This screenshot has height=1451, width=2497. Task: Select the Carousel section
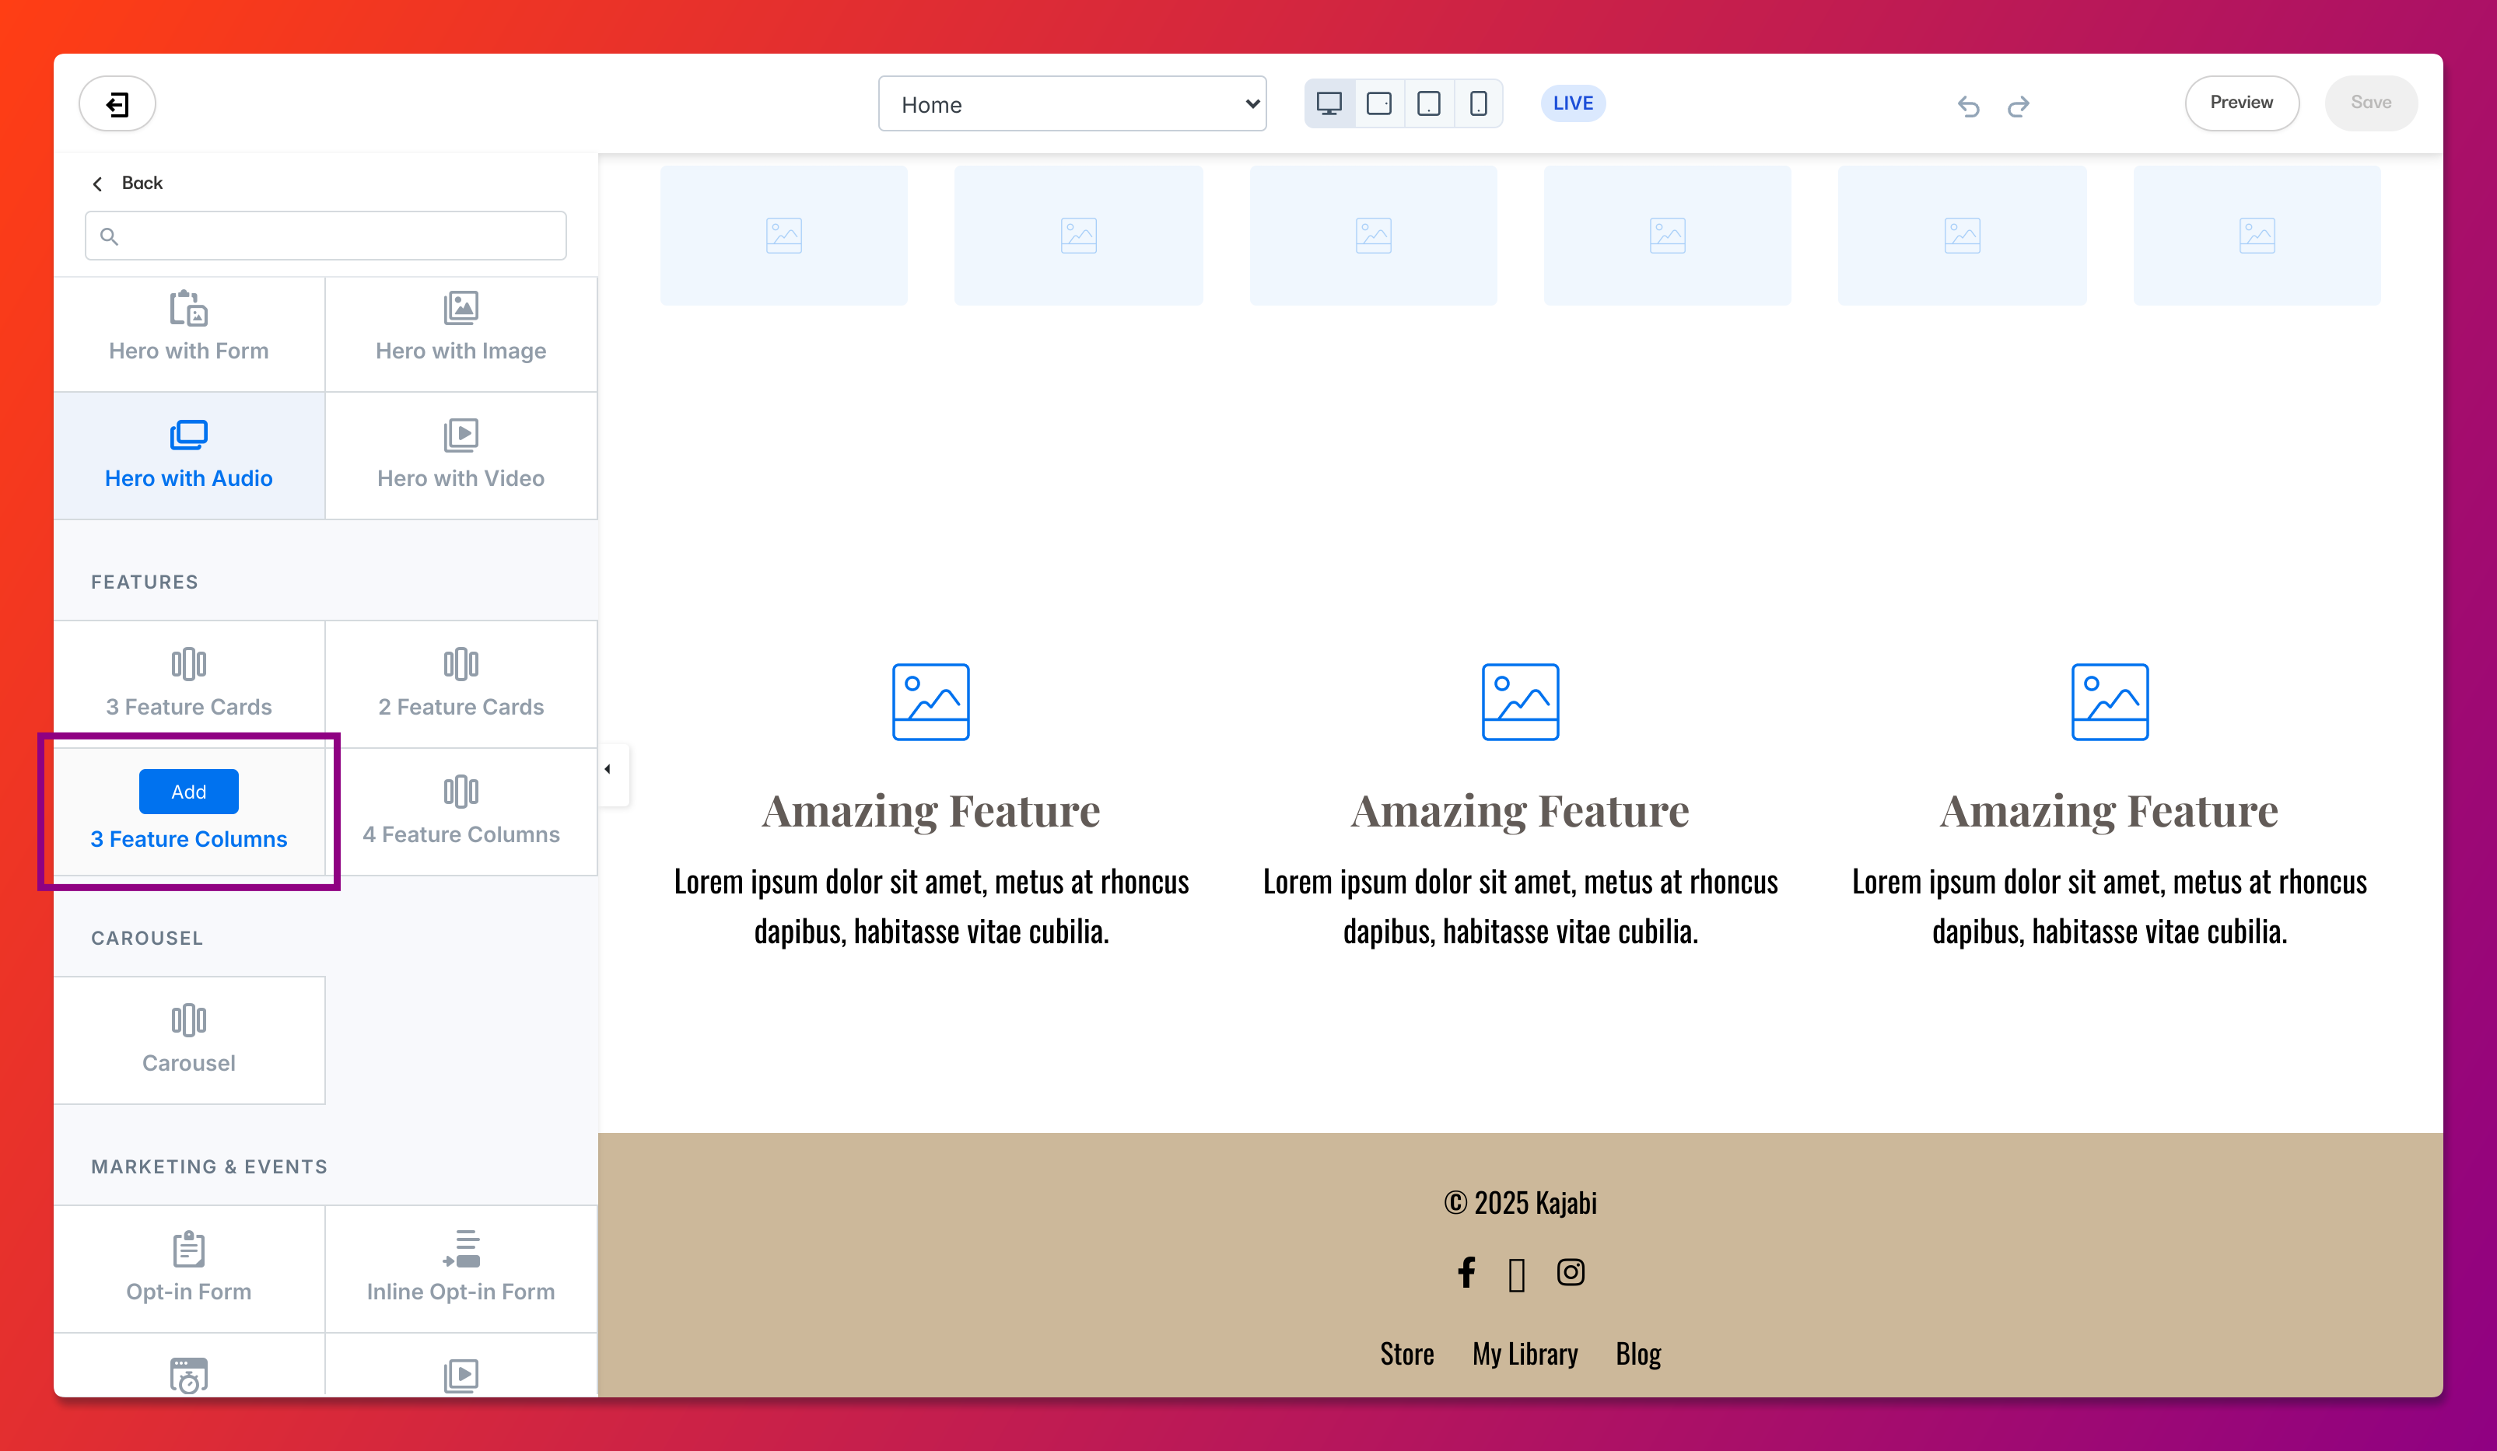[x=189, y=1040]
